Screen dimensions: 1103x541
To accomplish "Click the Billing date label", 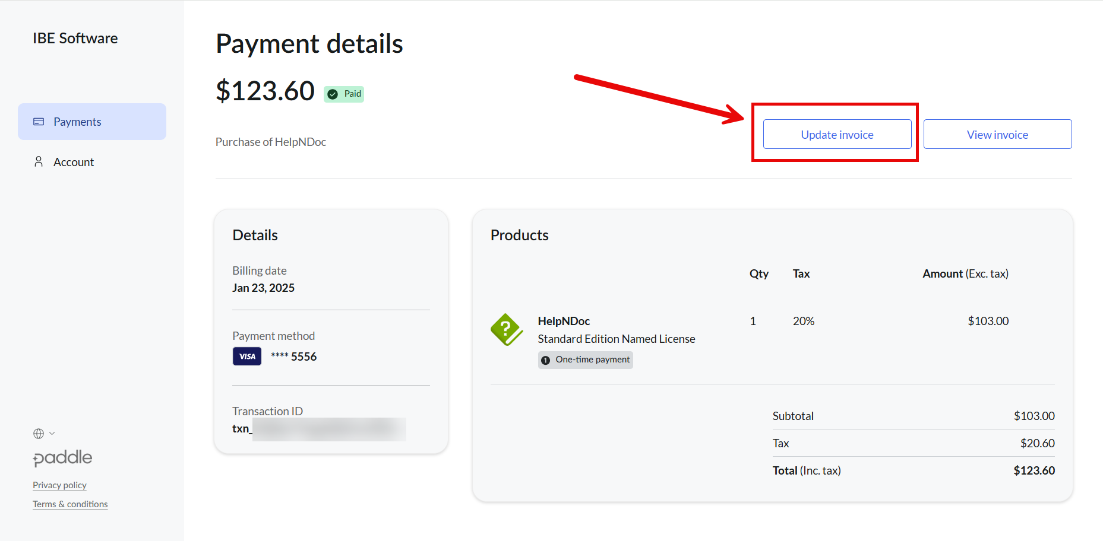I will click(260, 270).
